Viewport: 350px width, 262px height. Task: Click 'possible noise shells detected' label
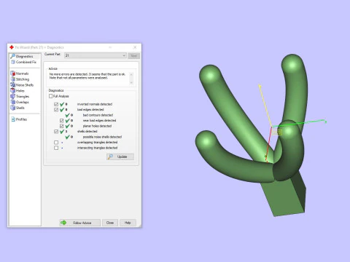point(102,137)
